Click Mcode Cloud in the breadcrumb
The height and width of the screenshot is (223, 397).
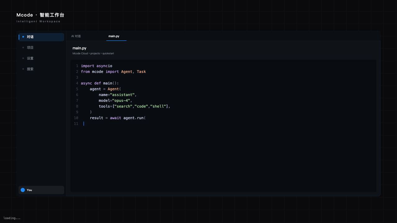pyautogui.click(x=80, y=54)
